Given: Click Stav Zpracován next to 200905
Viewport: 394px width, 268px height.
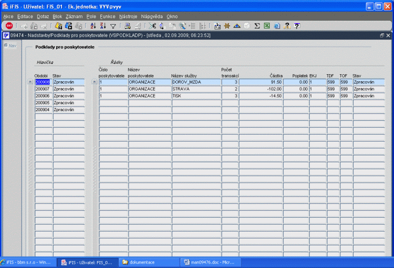Looking at the screenshot, I should tap(68, 103).
